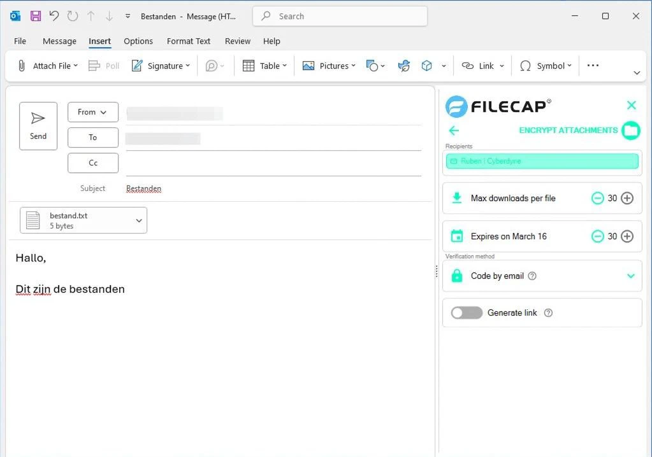Click the pane splitter handle

[437, 271]
